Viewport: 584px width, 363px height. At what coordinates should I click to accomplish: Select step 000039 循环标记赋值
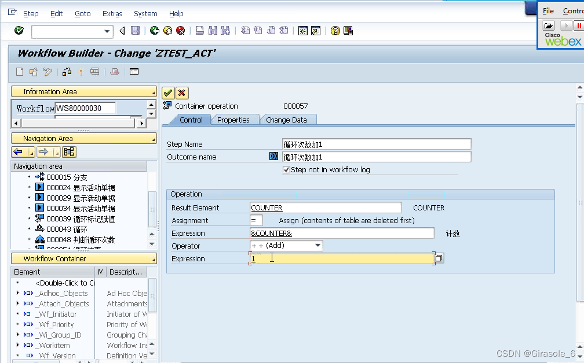81,219
